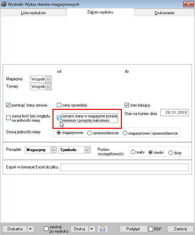Screen dimensions: 195x235
Task: Click the envelope email icon button
Action: 103,229
